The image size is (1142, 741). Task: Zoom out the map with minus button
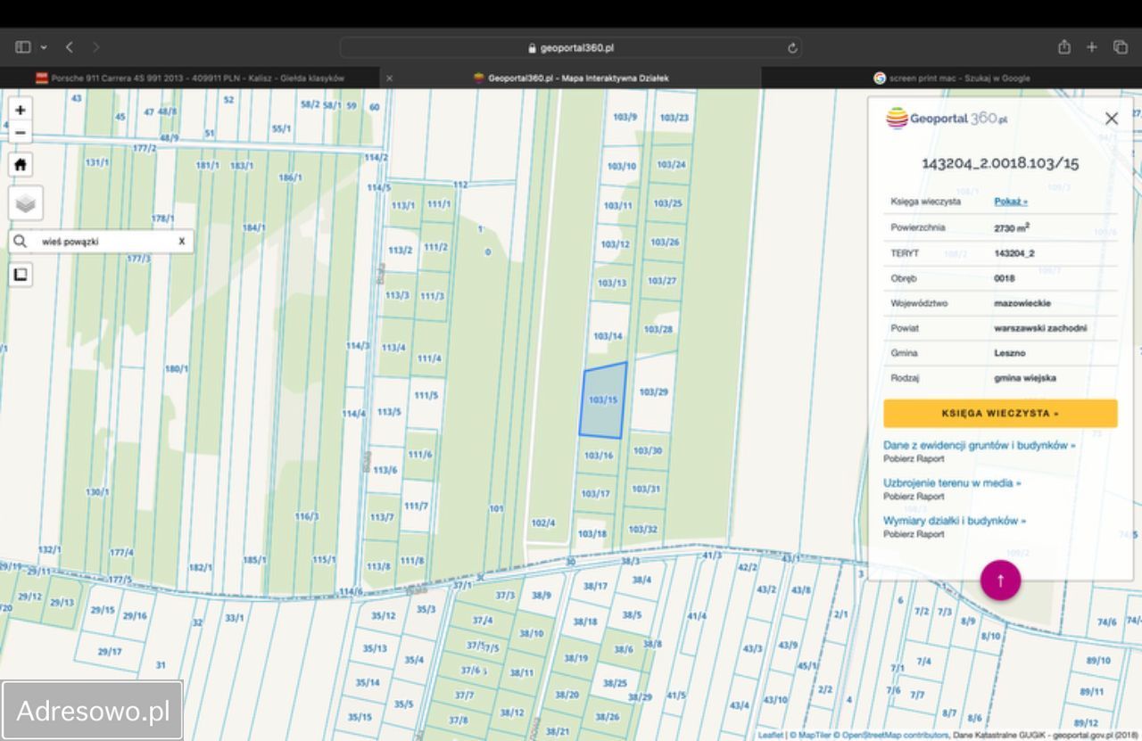coord(21,133)
